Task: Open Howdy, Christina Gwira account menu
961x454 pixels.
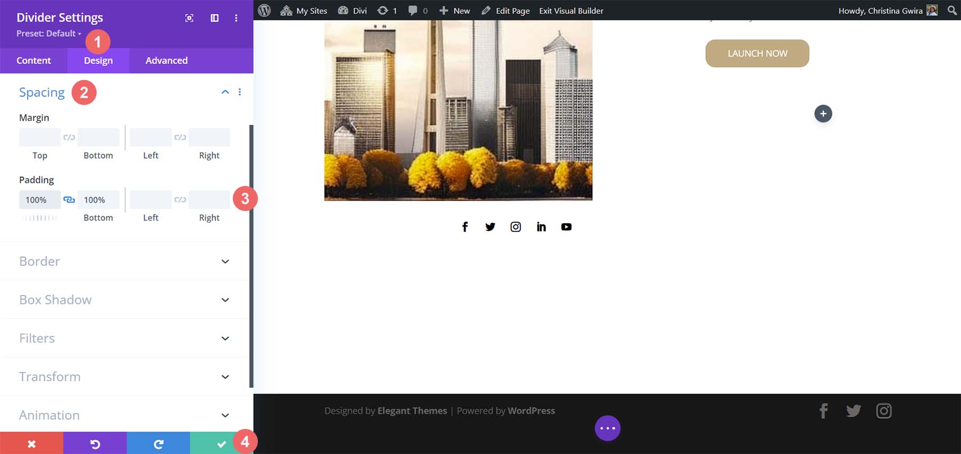Action: coord(888,11)
